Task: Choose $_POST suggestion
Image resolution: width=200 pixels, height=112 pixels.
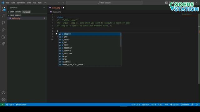Action: [89, 45]
